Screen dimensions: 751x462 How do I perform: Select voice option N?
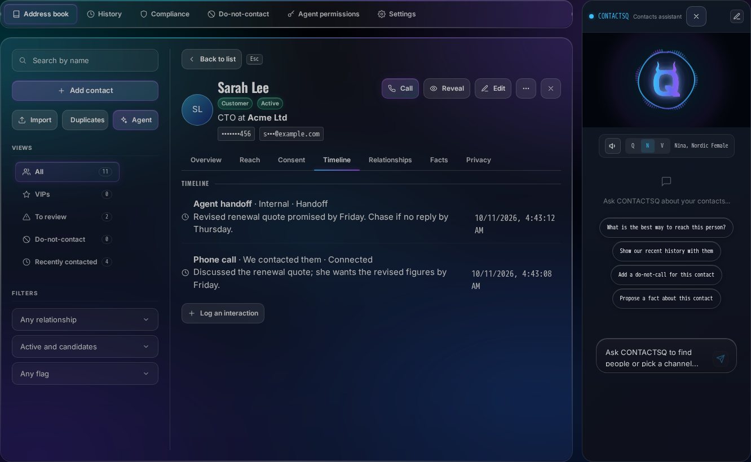(x=647, y=146)
